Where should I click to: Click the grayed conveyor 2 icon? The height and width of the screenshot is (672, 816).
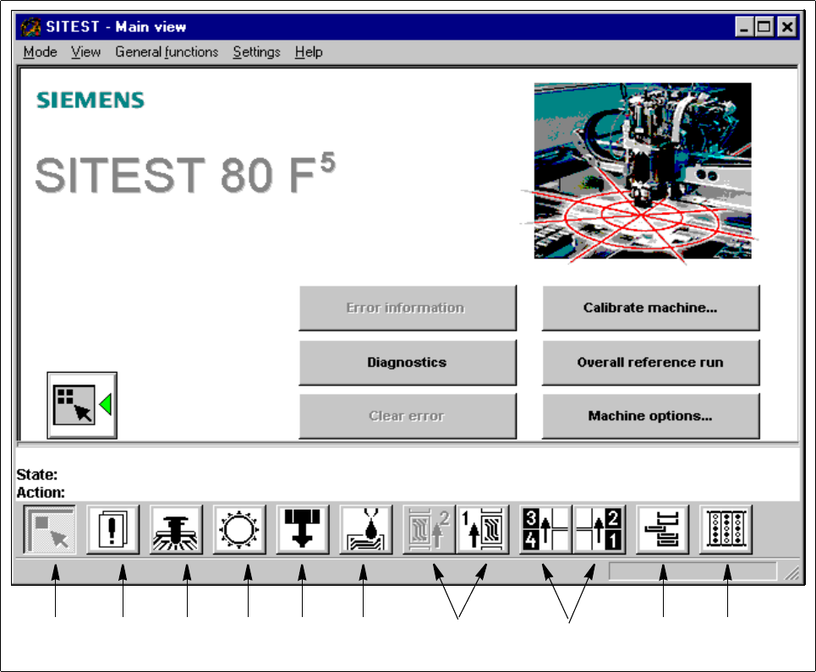pos(430,529)
